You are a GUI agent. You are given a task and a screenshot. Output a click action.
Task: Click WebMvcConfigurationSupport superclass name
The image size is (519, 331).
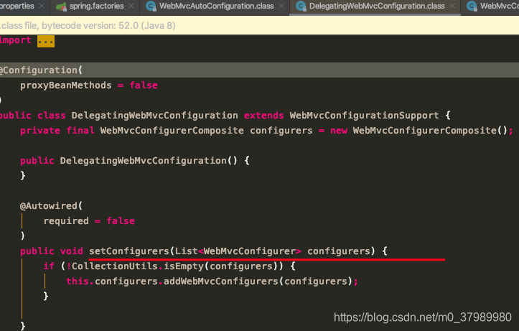[364, 116]
